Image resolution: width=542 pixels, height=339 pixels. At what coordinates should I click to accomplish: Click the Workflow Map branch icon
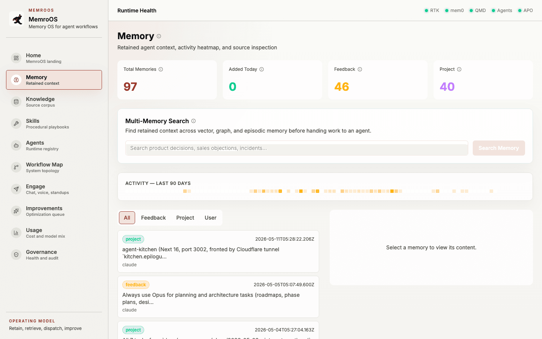(16, 167)
